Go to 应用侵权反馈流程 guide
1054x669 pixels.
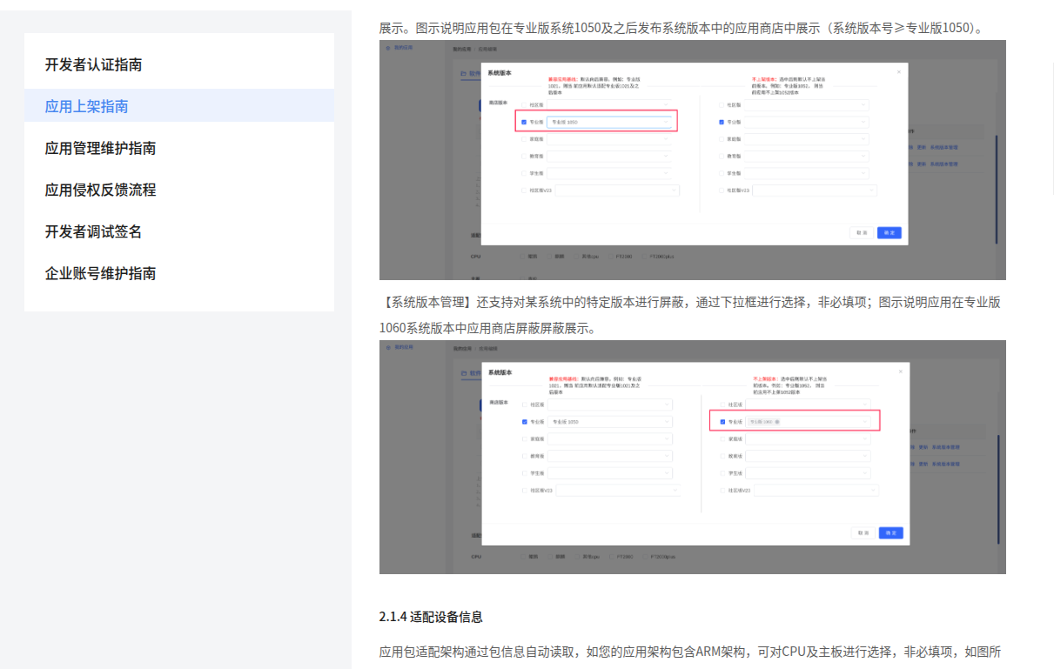click(x=100, y=190)
